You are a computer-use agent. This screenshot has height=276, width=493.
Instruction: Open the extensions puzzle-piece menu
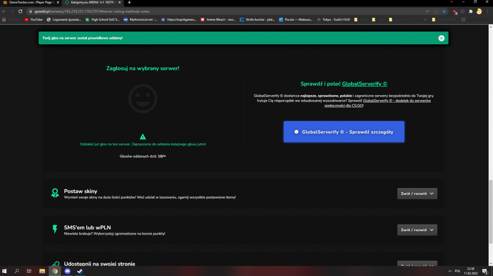click(x=471, y=11)
